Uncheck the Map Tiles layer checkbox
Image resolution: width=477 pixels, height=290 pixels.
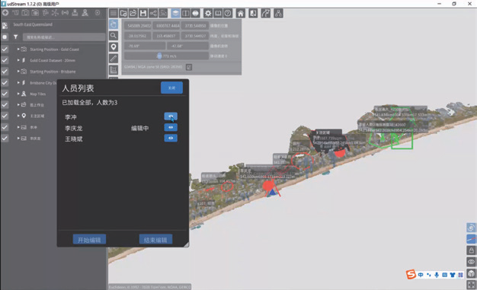click(x=5, y=94)
